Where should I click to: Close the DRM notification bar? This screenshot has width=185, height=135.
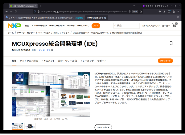[178, 18]
